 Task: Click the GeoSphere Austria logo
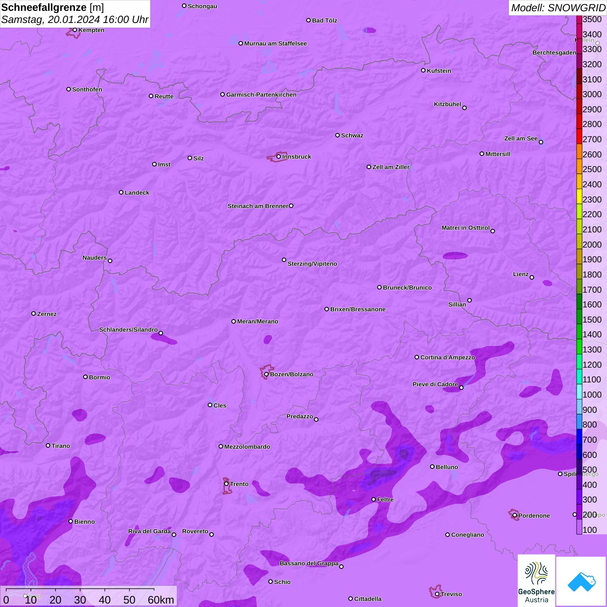pos(536,581)
